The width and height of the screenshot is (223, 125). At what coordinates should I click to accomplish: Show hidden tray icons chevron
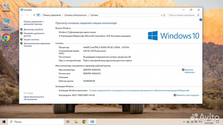pos(184,122)
